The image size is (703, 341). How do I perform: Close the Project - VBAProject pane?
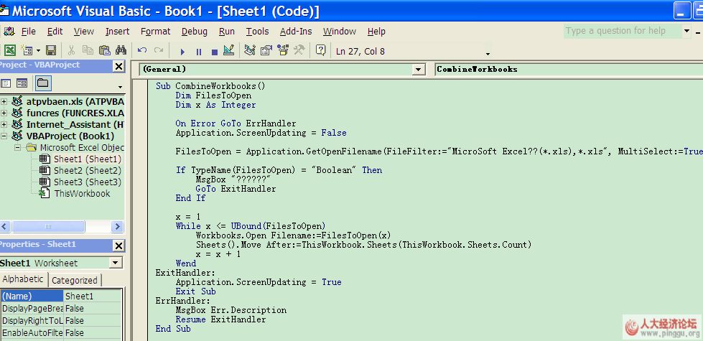click(118, 67)
